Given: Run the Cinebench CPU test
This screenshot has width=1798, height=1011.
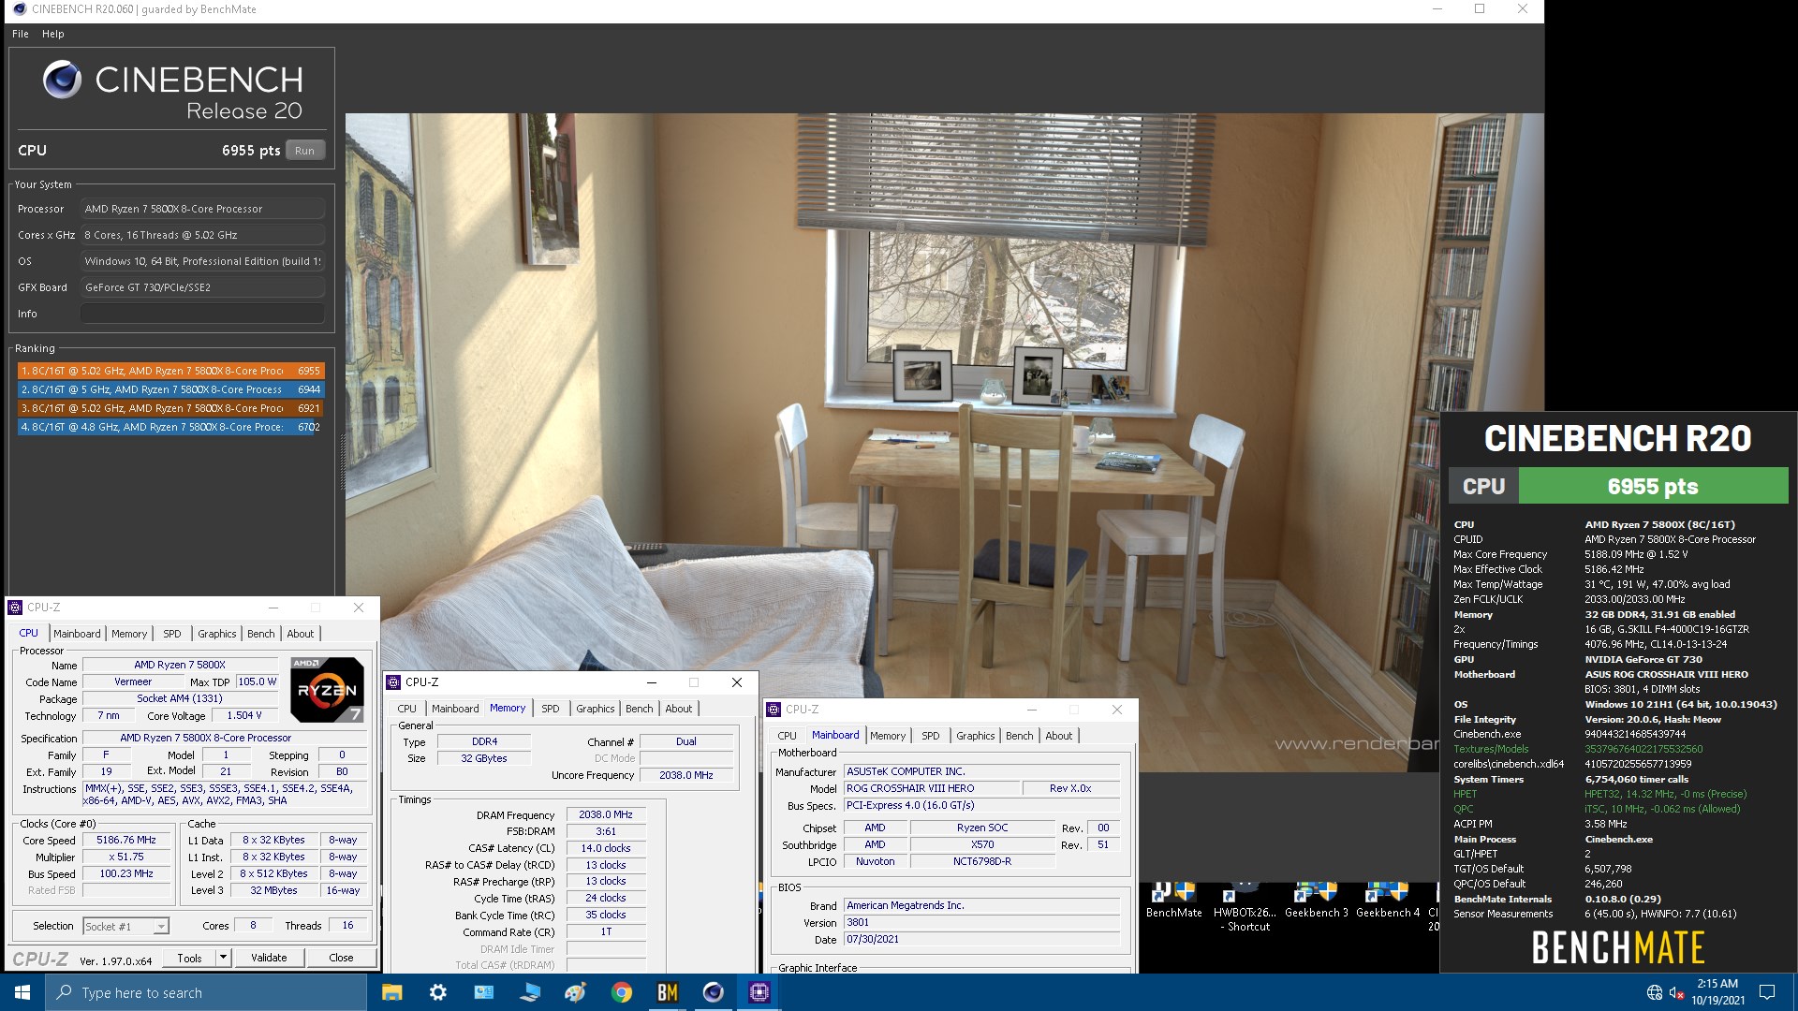Looking at the screenshot, I should (x=305, y=151).
